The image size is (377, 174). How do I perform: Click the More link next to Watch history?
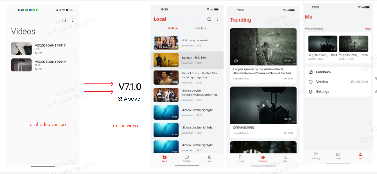368,29
